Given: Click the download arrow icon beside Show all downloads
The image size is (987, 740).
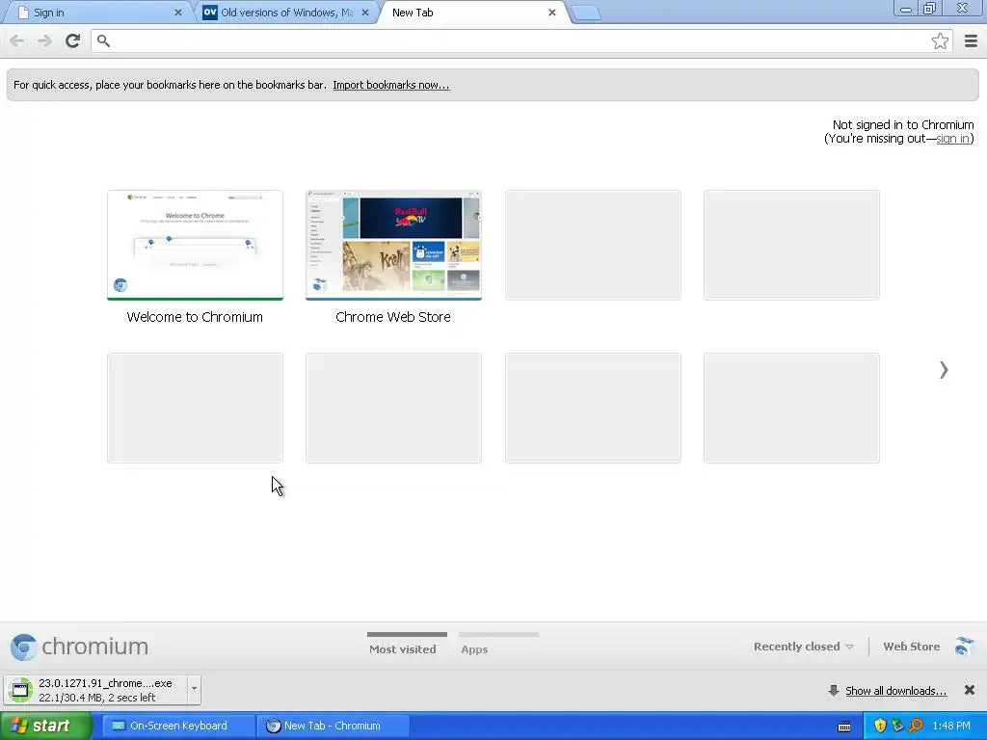Looking at the screenshot, I should [x=834, y=691].
